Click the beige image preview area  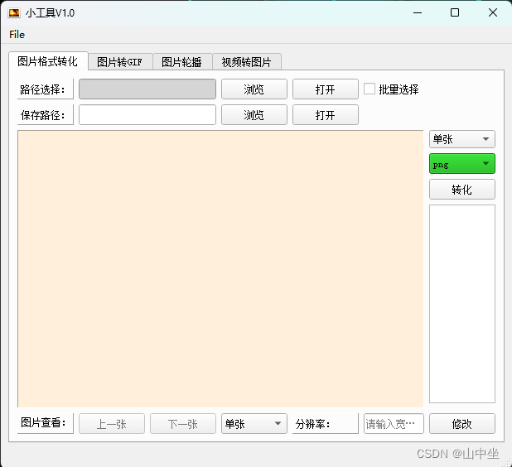coord(220,268)
